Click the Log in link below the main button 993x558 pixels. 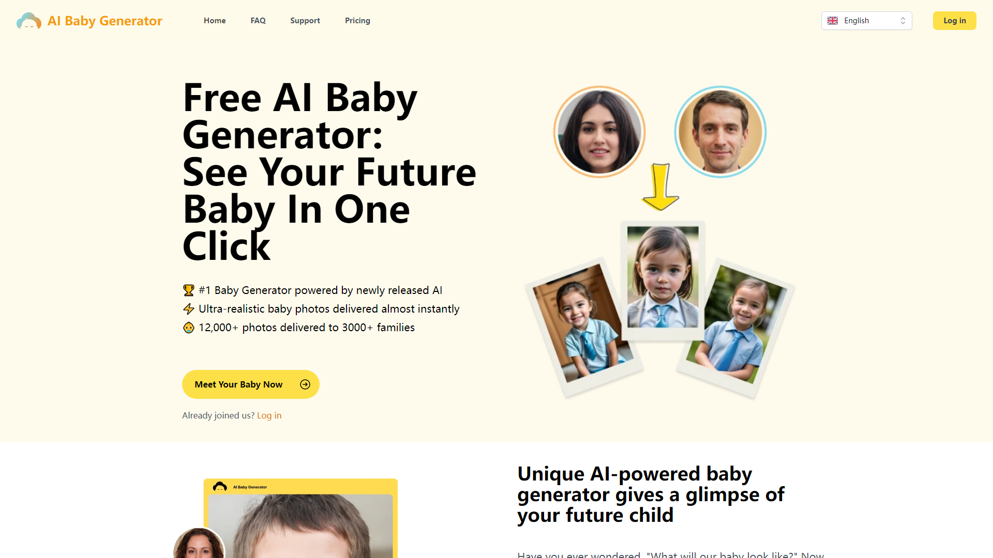[x=268, y=414]
